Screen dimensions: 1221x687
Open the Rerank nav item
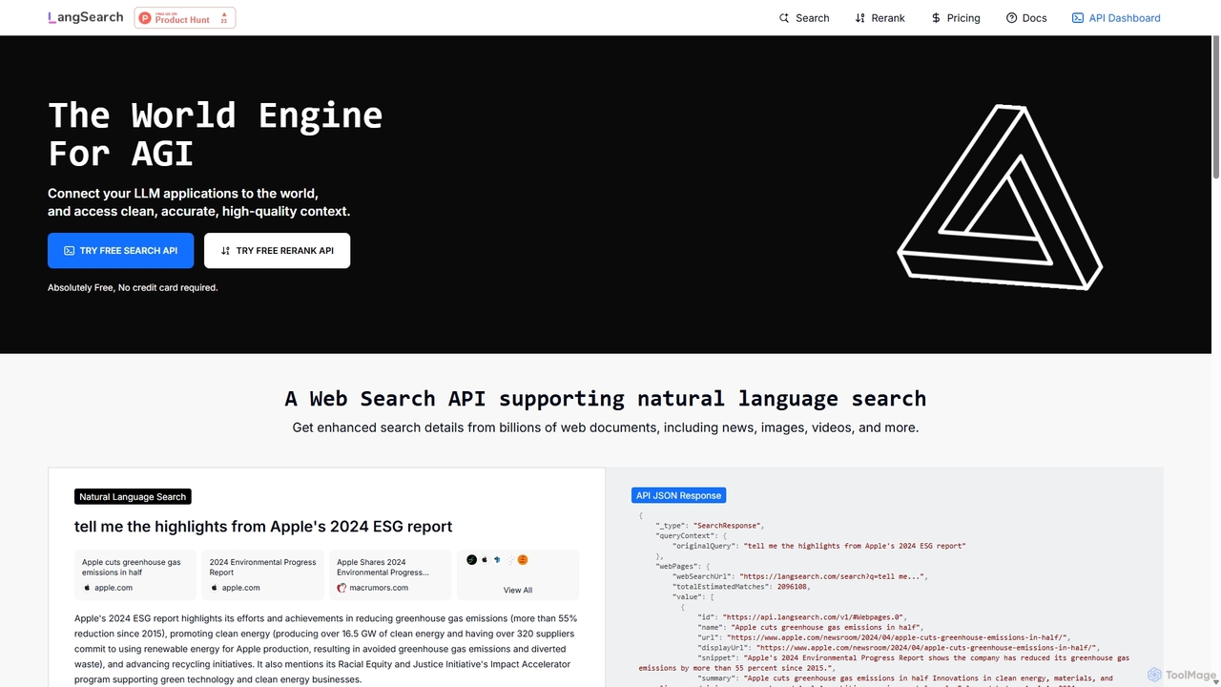tap(880, 18)
